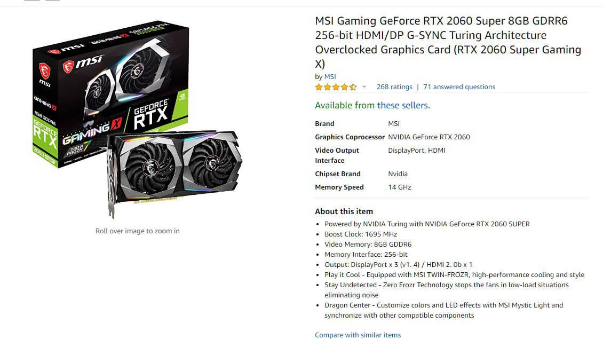Visit the MSI brand store link
The height and width of the screenshot is (339, 603).
(x=330, y=76)
